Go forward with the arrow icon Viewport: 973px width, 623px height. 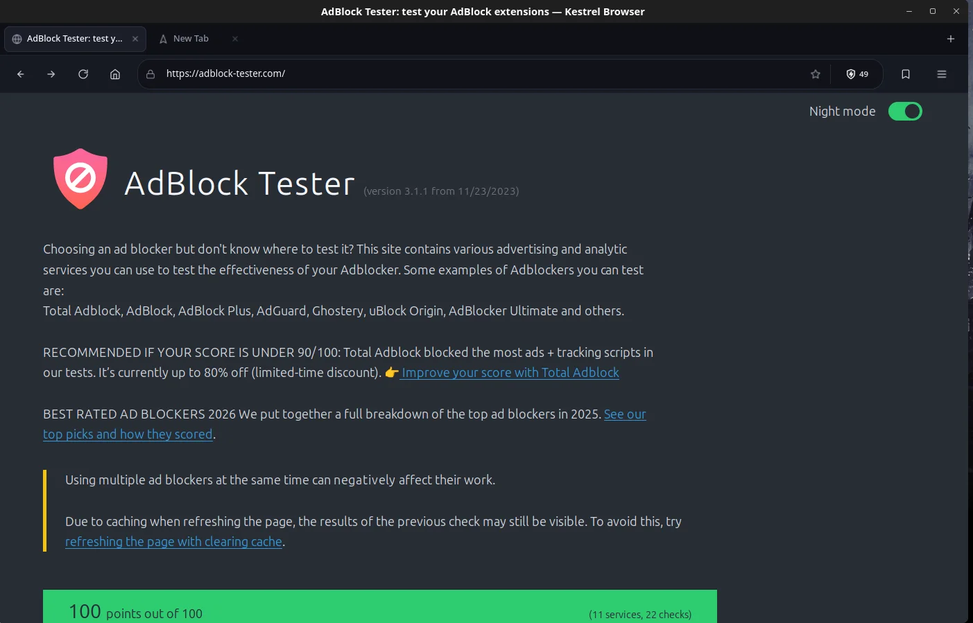[51, 74]
